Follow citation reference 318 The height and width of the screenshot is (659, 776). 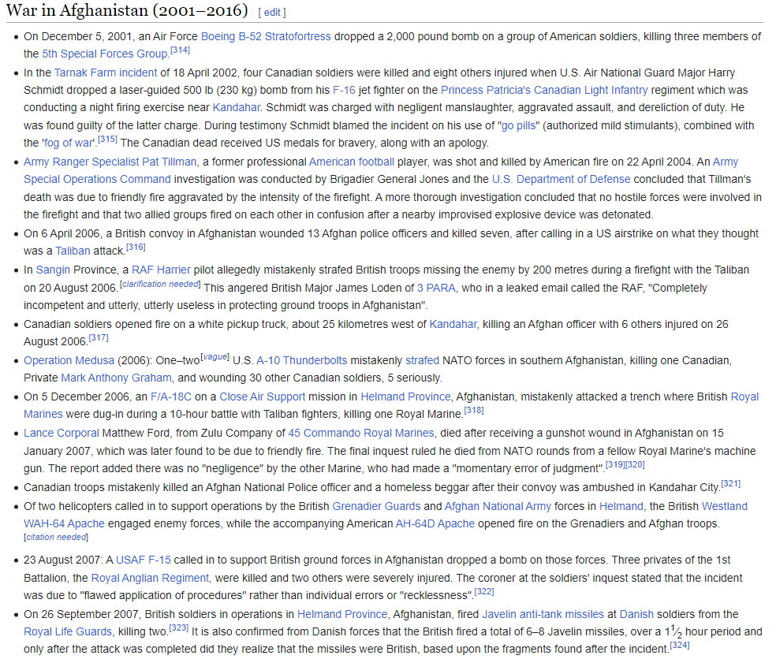(x=474, y=410)
